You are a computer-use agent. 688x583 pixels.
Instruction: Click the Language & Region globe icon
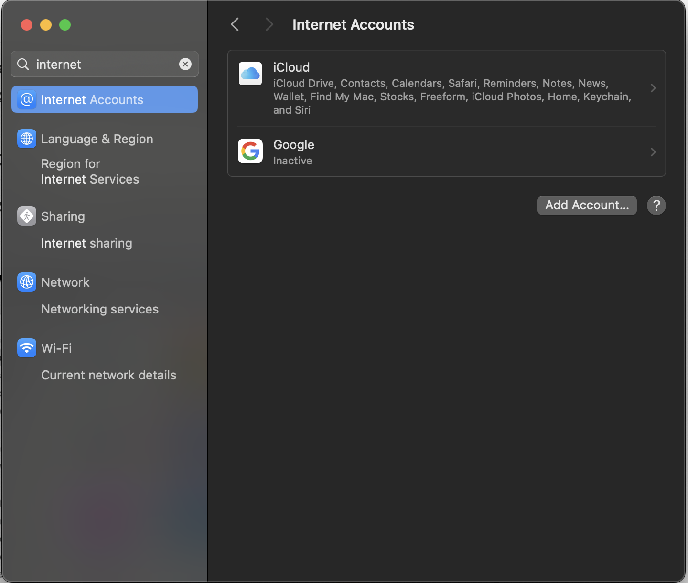tap(27, 139)
